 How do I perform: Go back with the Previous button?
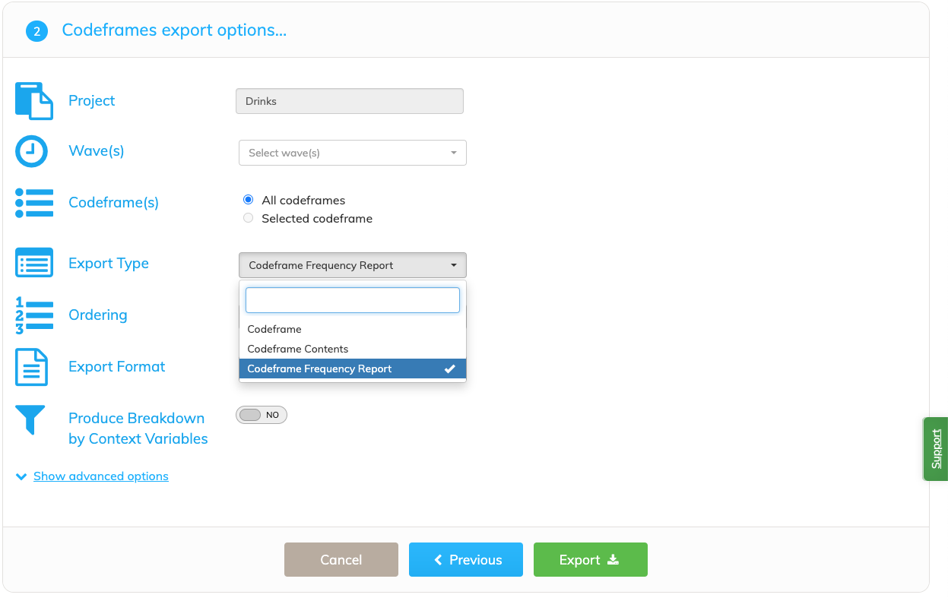(466, 559)
